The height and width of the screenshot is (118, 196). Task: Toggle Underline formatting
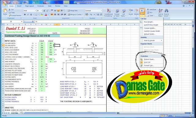[x=31, y=15]
